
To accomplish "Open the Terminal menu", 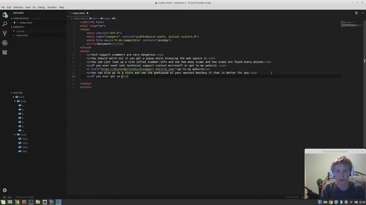I will (52, 7).
